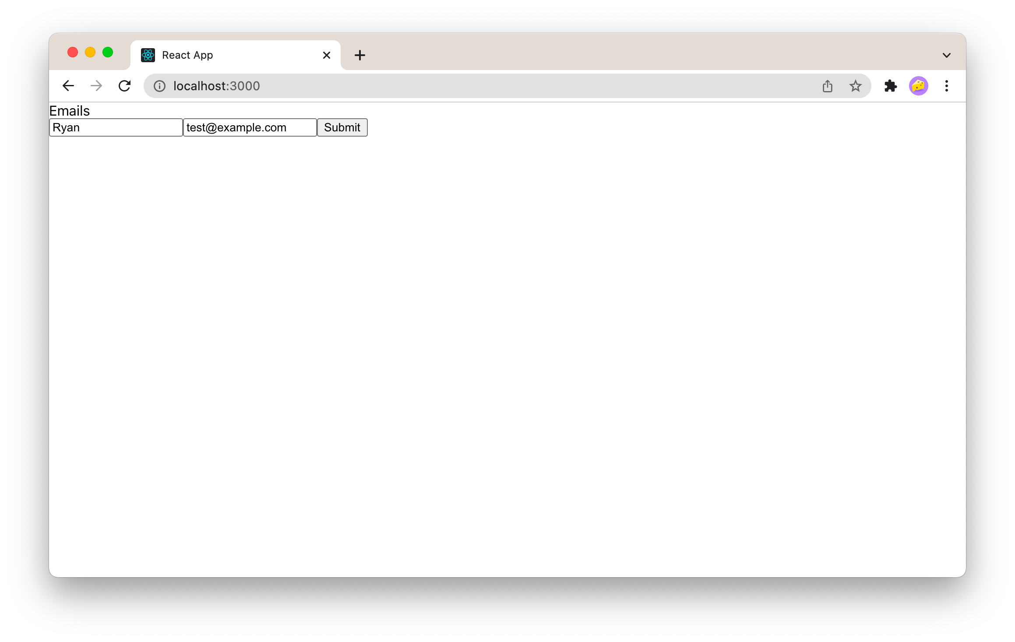This screenshot has width=1015, height=642.
Task: Click the Submit button
Action: pos(342,127)
